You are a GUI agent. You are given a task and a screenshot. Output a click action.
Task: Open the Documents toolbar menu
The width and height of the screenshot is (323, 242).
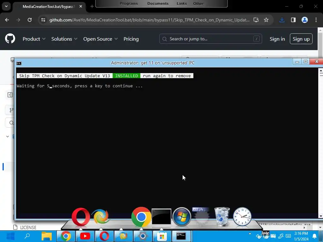158,3
